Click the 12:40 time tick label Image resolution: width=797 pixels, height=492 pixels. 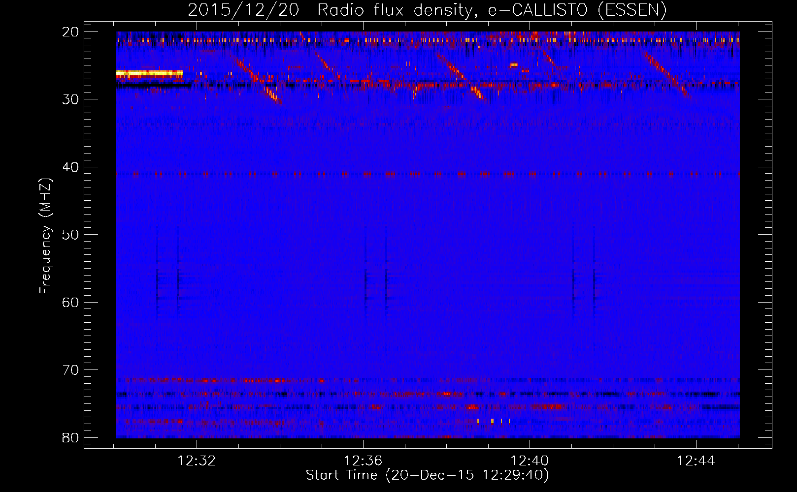pos(530,461)
